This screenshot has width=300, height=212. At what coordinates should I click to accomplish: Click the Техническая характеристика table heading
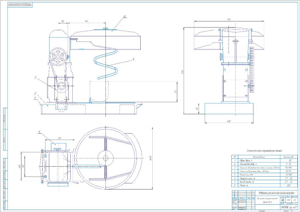point(264,151)
